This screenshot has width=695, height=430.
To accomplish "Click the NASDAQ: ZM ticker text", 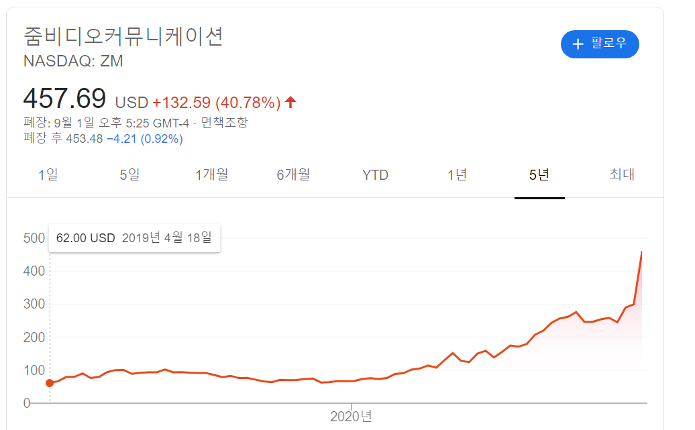I will click(x=73, y=61).
